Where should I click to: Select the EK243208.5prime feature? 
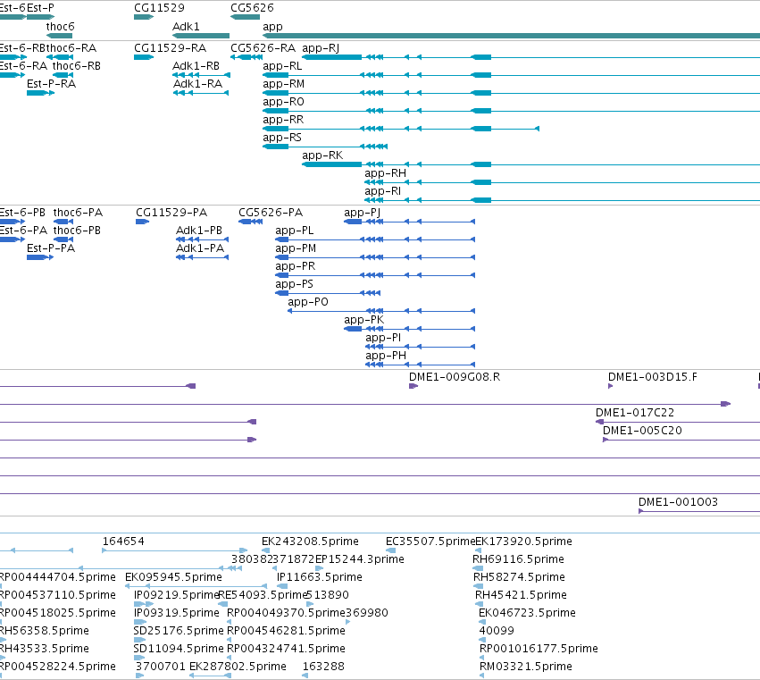310,541
